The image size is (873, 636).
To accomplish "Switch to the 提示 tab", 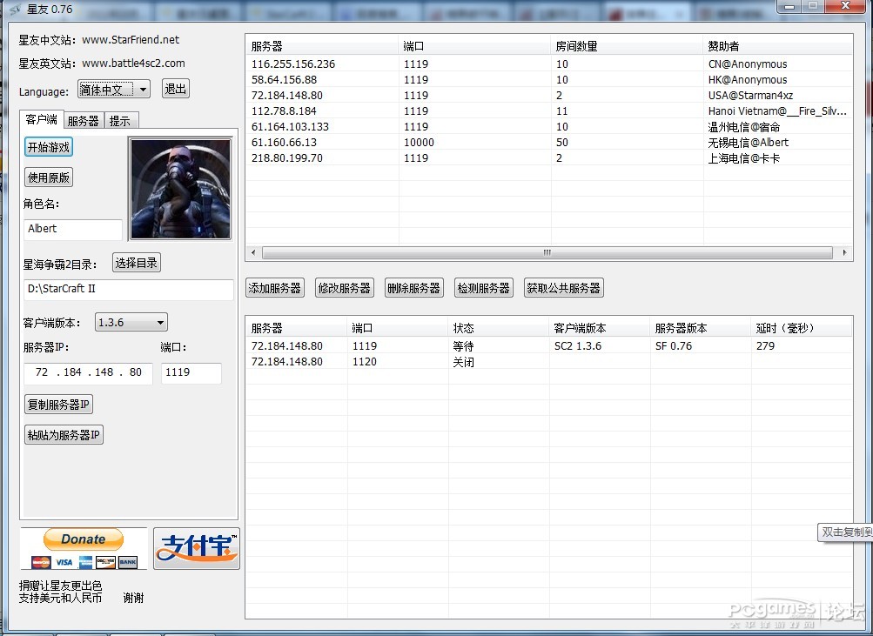I will 120,121.
